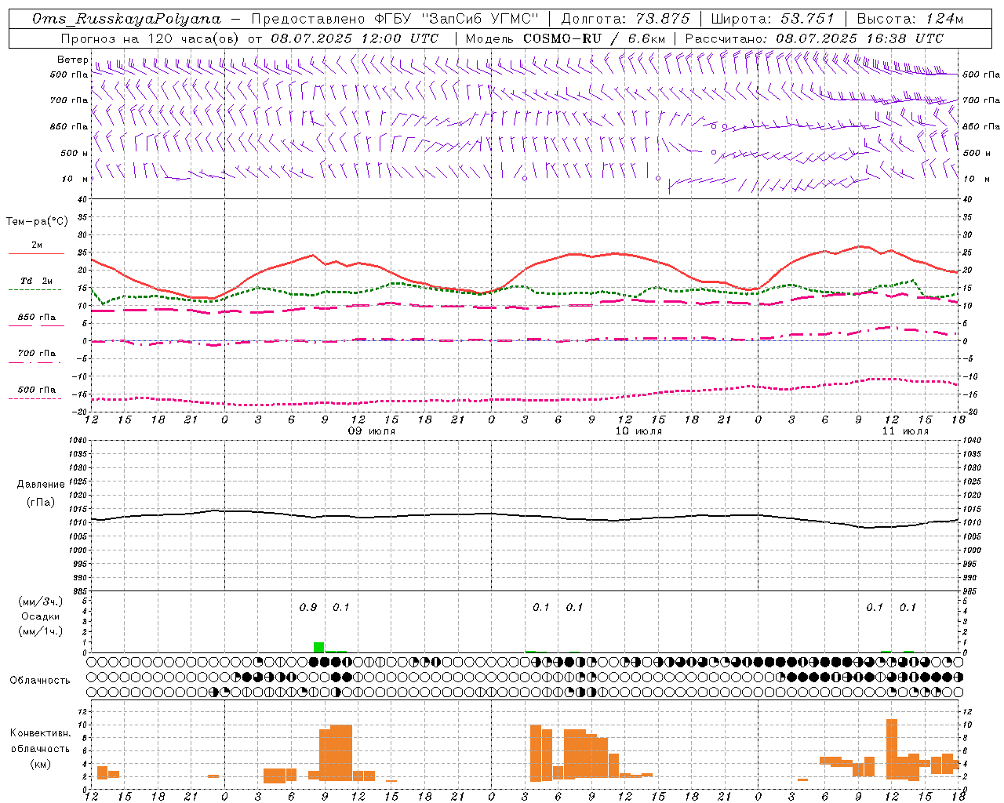Click the 700 гПа entry in temperature legend
The image size is (1004, 803).
[36, 353]
